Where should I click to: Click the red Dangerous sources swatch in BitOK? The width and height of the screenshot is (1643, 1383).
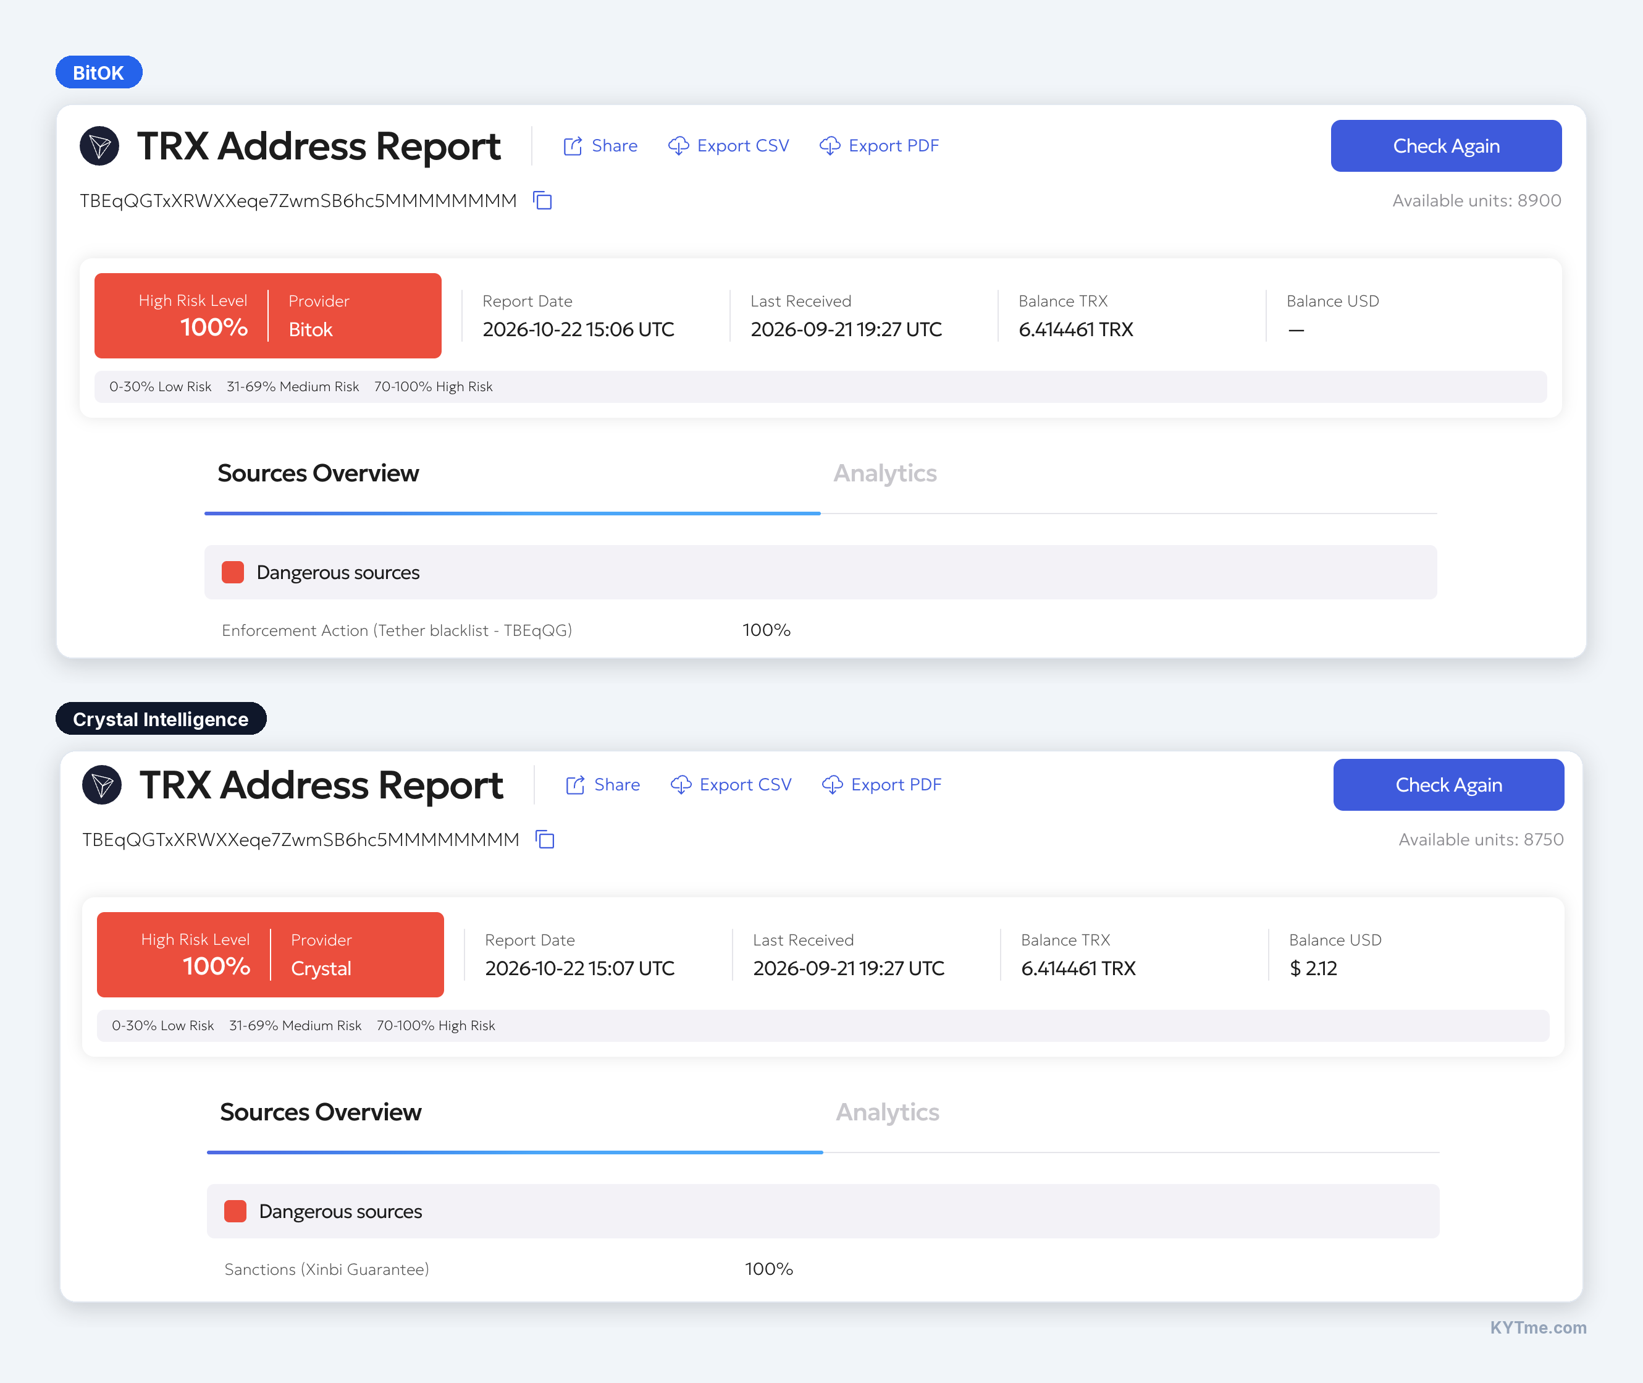pos(233,572)
